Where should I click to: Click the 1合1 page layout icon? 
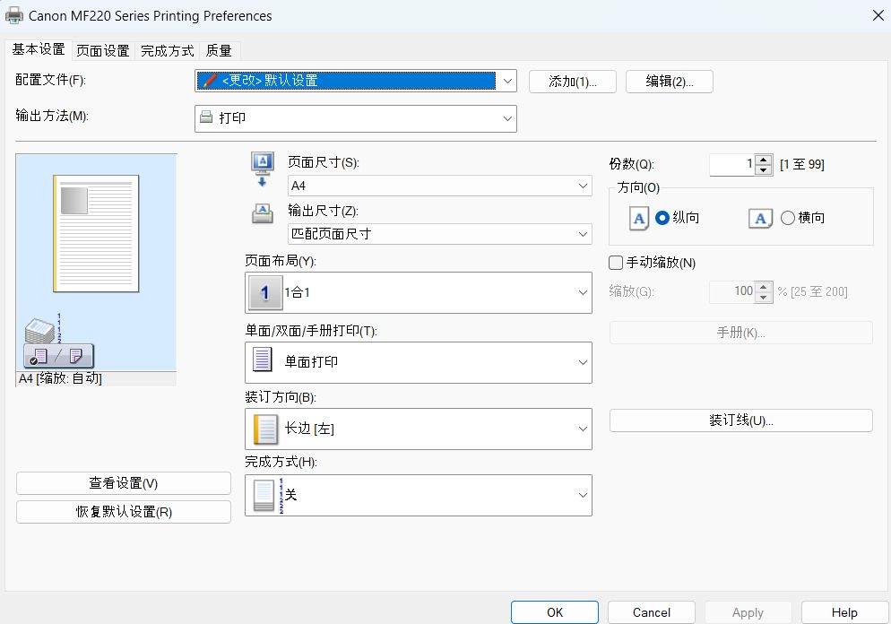[264, 292]
